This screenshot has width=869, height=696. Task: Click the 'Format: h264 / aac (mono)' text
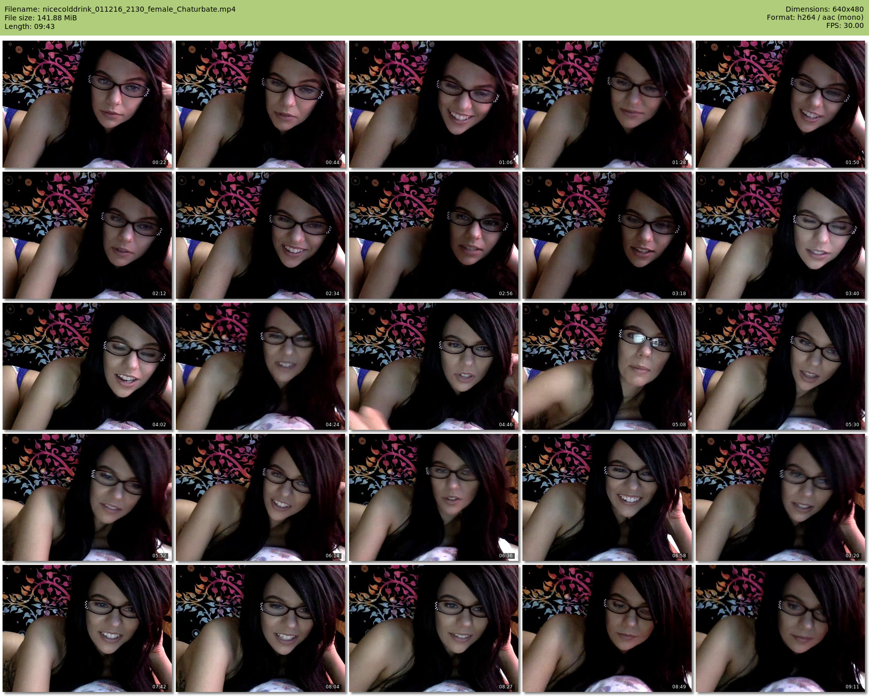pyautogui.click(x=815, y=18)
